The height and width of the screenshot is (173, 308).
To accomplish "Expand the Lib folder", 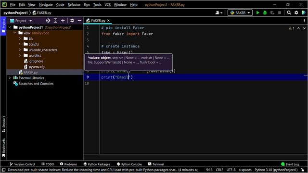I will tap(20, 38).
